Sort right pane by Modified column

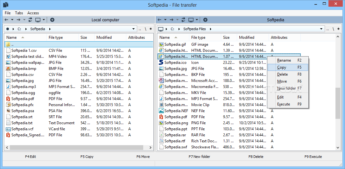(253, 37)
